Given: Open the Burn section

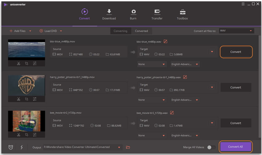Looking at the screenshot, I should point(133,14).
